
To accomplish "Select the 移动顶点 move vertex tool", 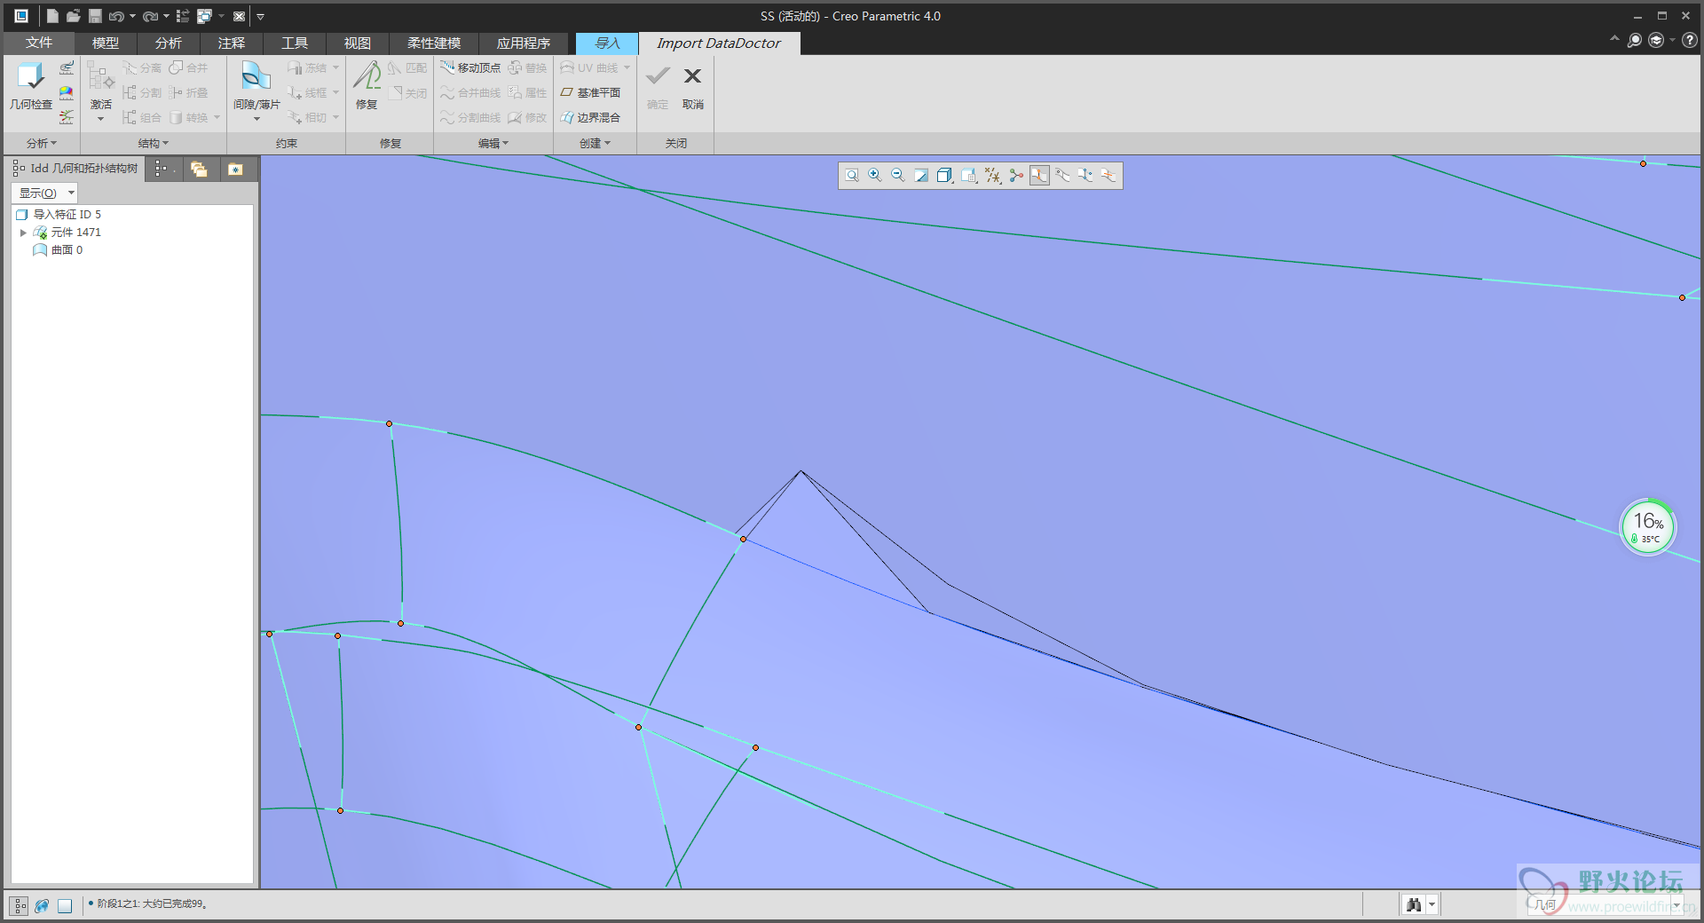I will (470, 67).
